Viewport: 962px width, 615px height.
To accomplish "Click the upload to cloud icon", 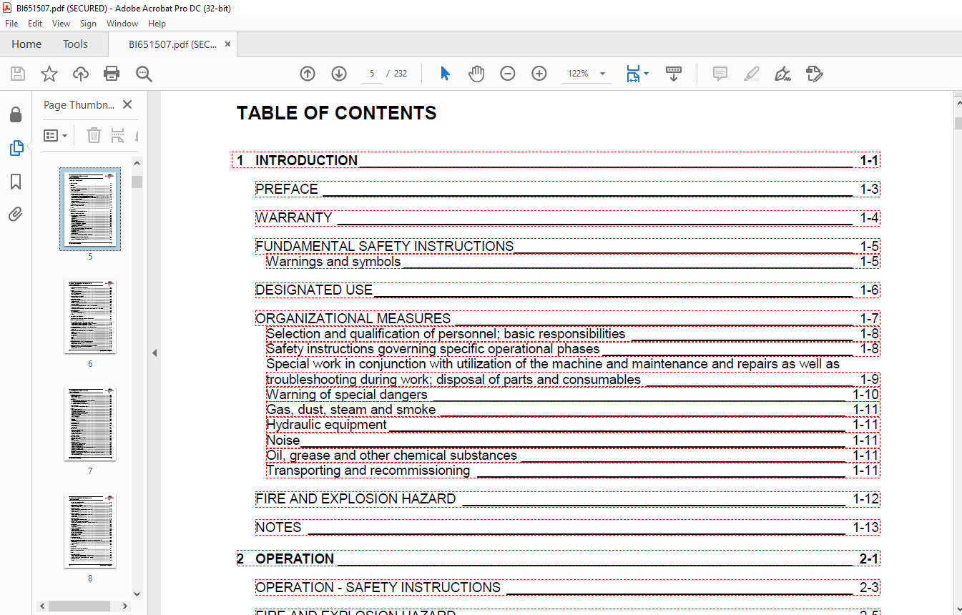I will 81,74.
